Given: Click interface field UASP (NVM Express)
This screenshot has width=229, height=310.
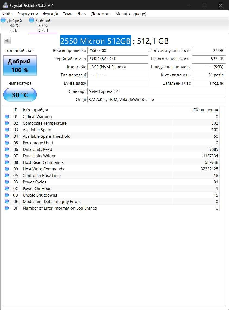Looking at the screenshot, I should (117, 67).
